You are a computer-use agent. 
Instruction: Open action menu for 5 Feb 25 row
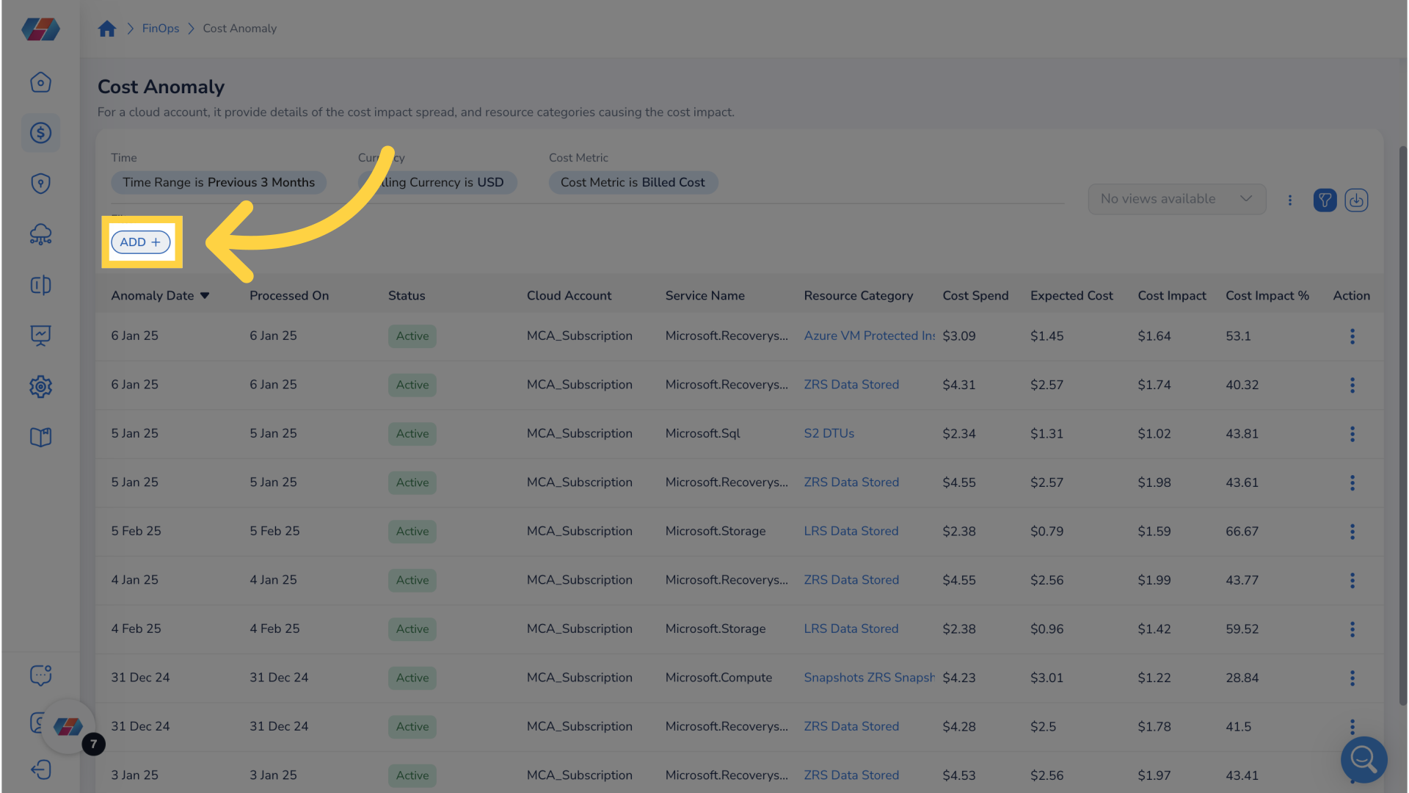coord(1352,532)
